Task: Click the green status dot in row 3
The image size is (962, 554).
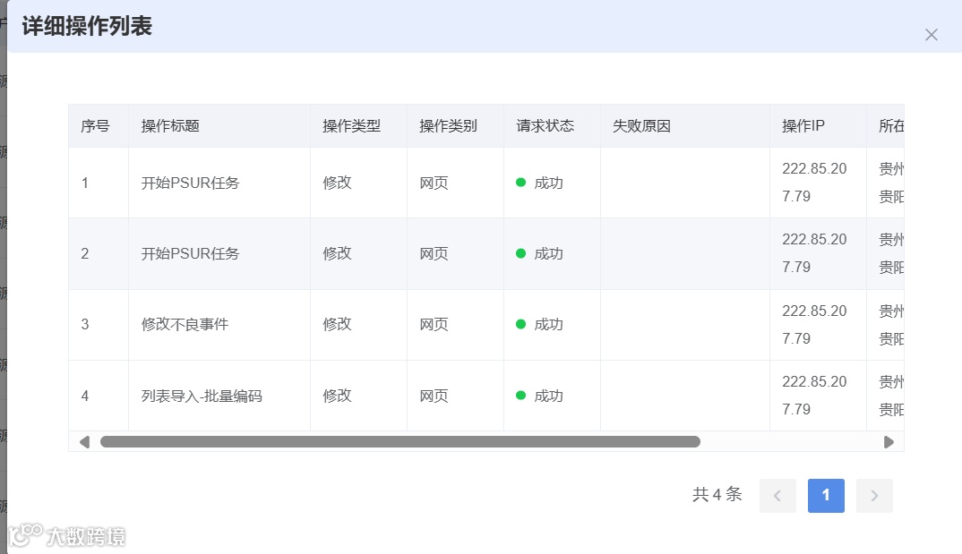Action: click(520, 324)
